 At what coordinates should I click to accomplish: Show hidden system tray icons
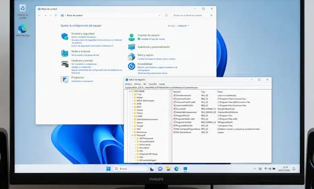(255, 169)
